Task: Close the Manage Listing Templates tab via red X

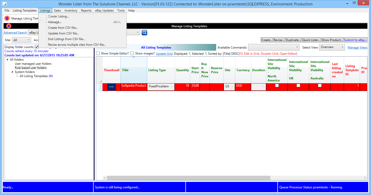Action: [x=7, y=18]
